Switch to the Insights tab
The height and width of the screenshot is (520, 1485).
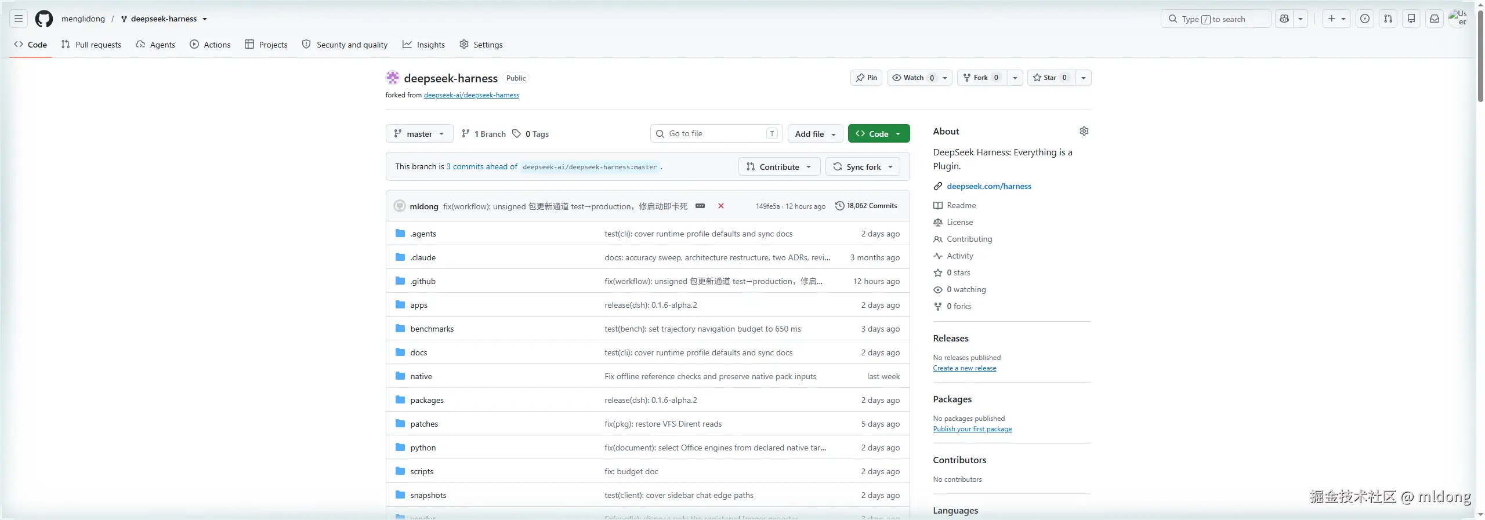(x=424, y=45)
